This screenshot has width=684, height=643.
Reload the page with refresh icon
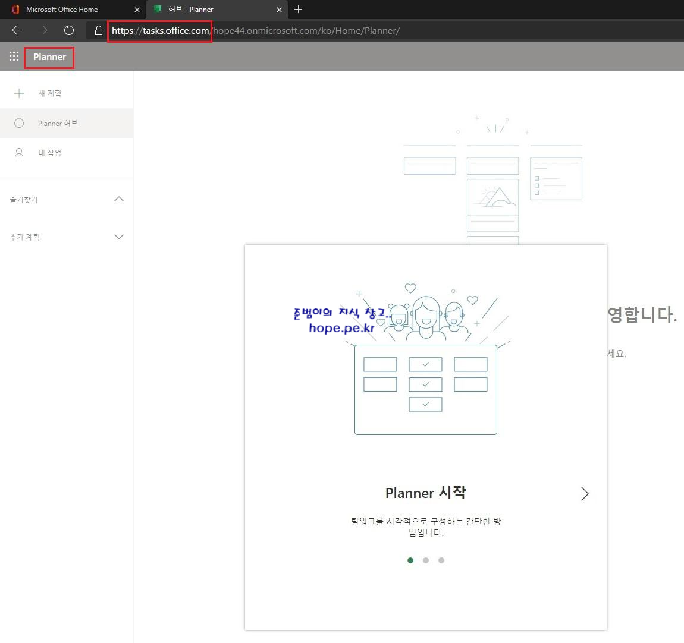click(69, 30)
